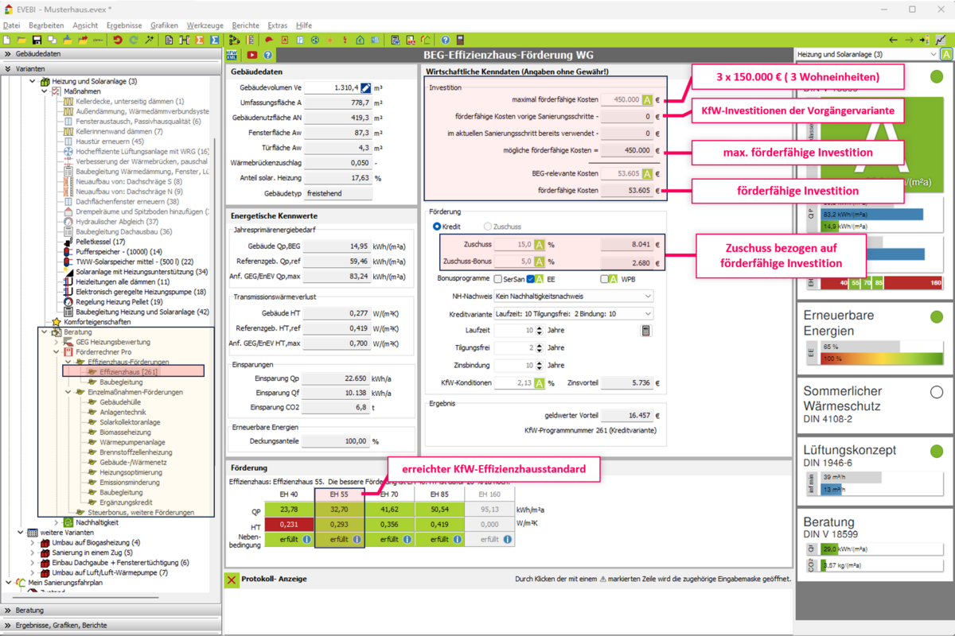
Task: Select the Zuschuss radio button
Action: pos(488,227)
